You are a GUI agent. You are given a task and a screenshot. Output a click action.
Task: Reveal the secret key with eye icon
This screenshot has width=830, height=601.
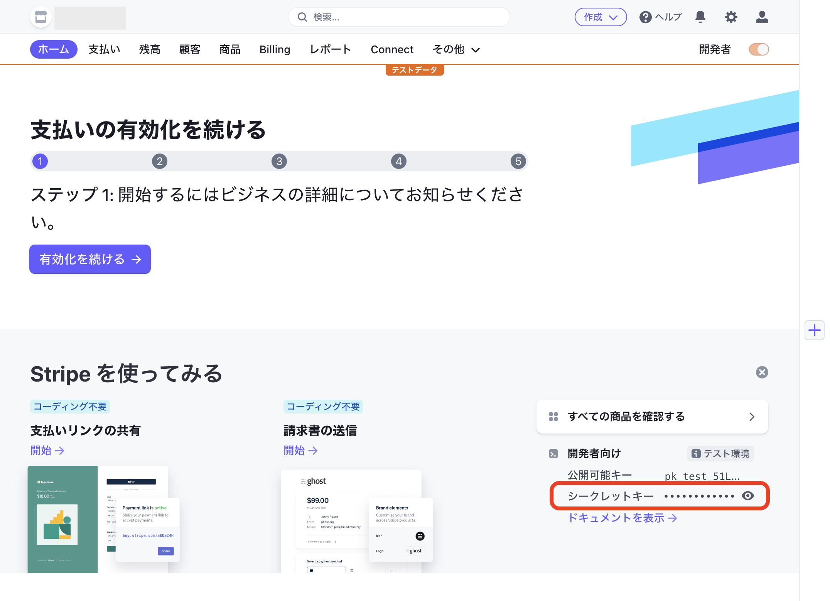pyautogui.click(x=747, y=496)
